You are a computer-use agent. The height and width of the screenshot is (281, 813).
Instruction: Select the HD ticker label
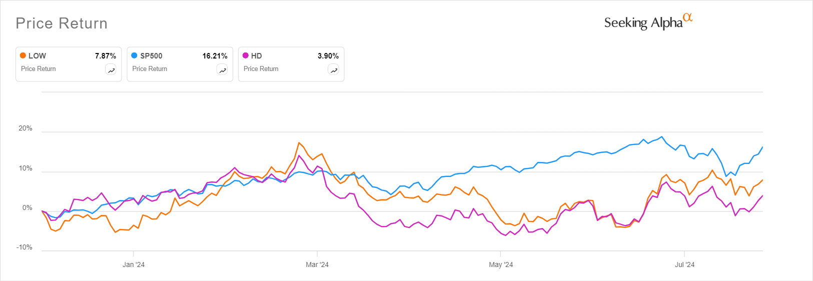pyautogui.click(x=257, y=56)
